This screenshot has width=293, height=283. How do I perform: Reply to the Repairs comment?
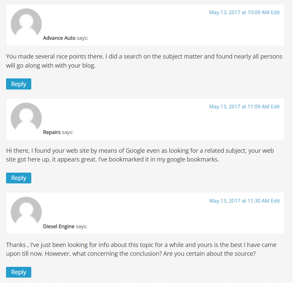[x=19, y=178]
